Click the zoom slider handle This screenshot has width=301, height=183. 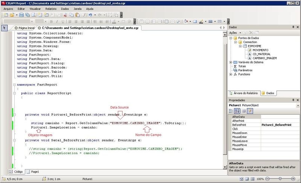pyautogui.click(x=280, y=179)
